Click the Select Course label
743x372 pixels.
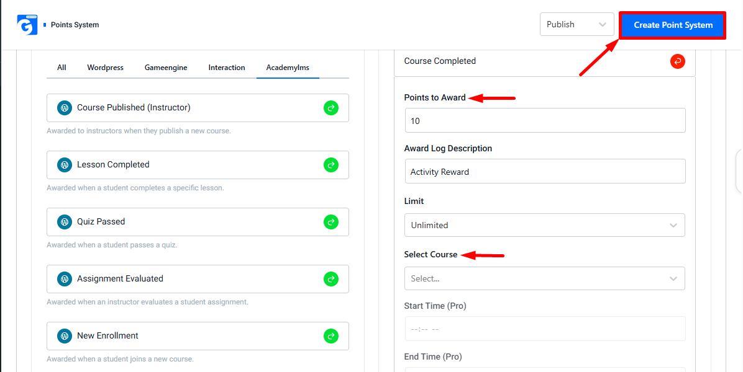[x=431, y=255]
